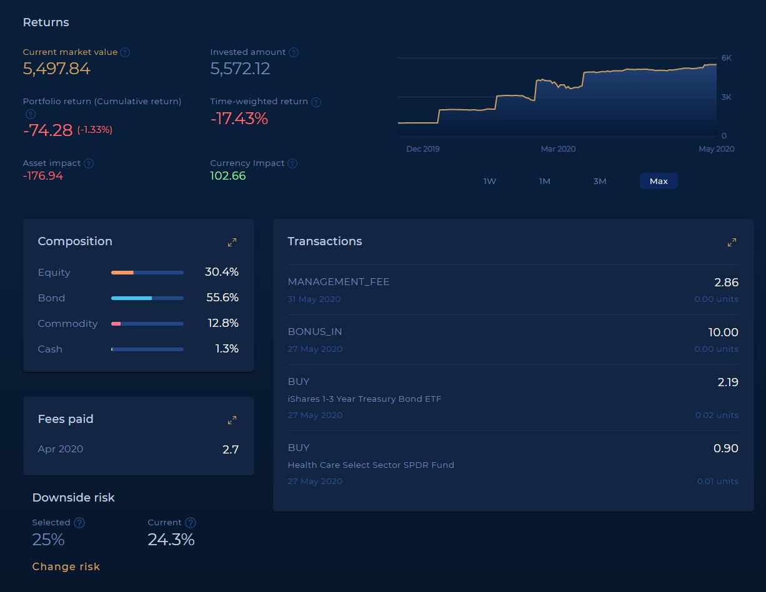Click the -17.43% time-weighted return
Screen dimensions: 766x592
pyautogui.click(x=239, y=118)
